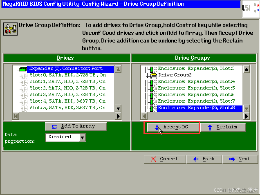The width and height of the screenshot is (260, 195).
Task: Select Enclosure: Expander(2), Slot:8 entry
Action: point(199,108)
